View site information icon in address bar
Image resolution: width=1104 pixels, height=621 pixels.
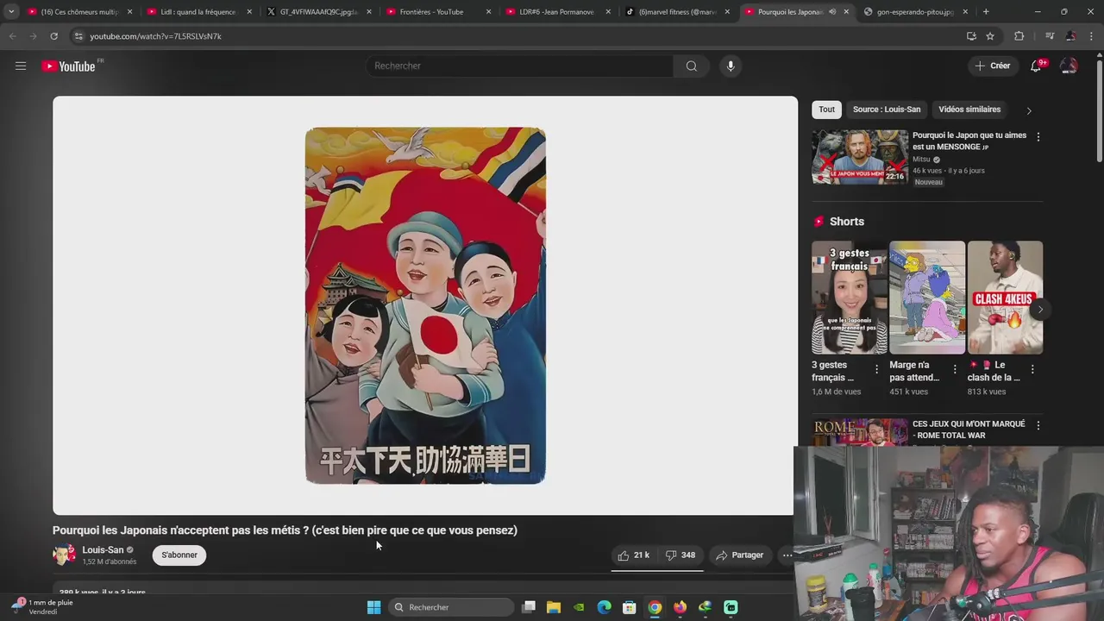[78, 36]
